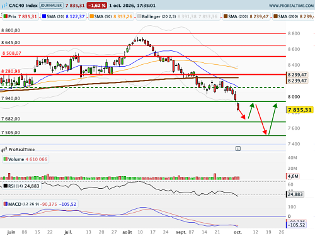Click the sept. label on the date axis
The height and width of the screenshot is (236, 315).
click(181, 232)
